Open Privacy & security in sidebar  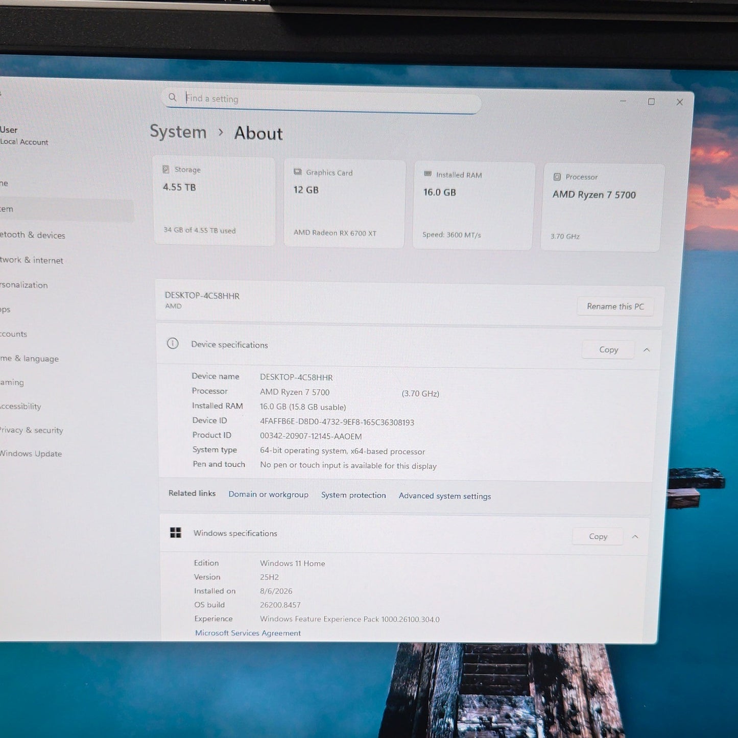(32, 430)
